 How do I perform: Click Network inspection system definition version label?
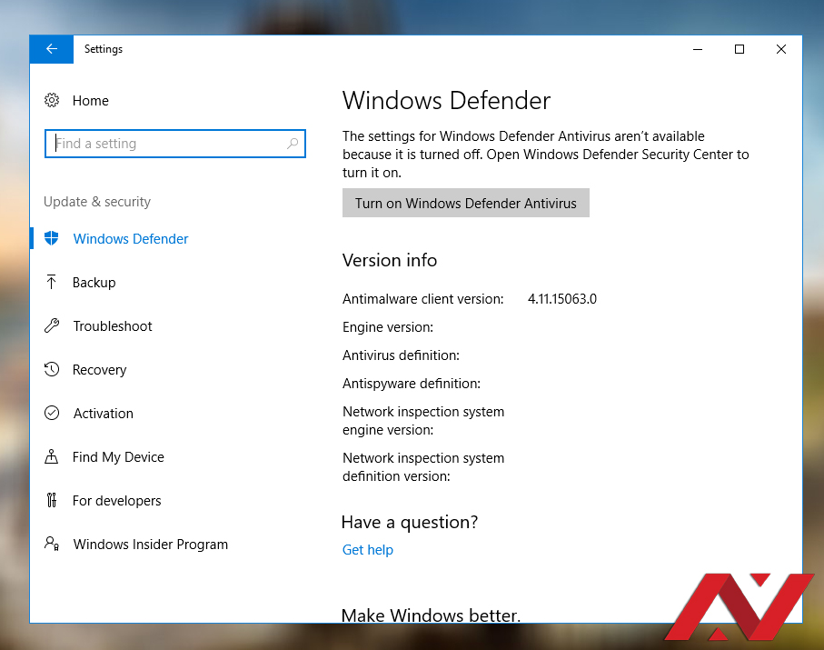point(423,467)
